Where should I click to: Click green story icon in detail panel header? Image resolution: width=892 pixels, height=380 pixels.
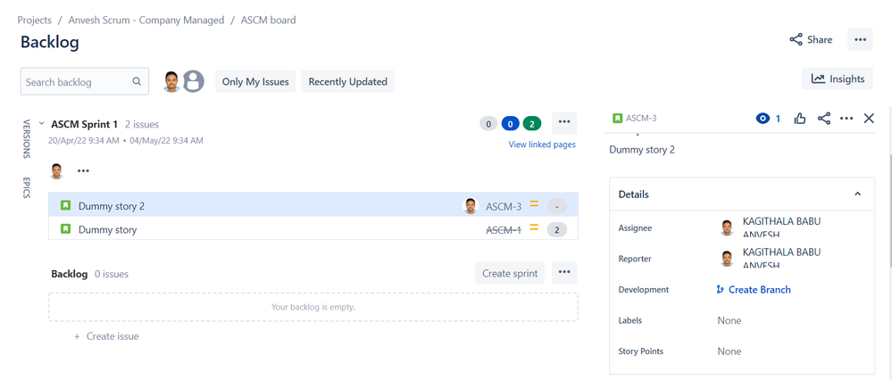[617, 118]
